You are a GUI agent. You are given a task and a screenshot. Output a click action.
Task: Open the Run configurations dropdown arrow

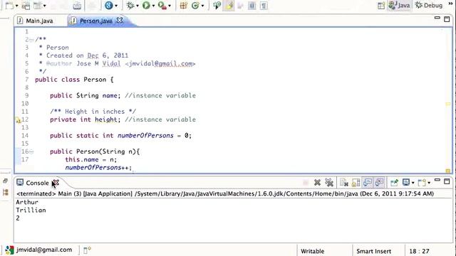coord(153,6)
